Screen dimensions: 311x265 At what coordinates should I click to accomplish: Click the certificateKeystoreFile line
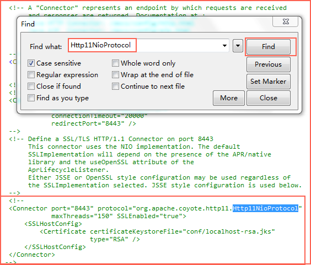tap(158, 231)
